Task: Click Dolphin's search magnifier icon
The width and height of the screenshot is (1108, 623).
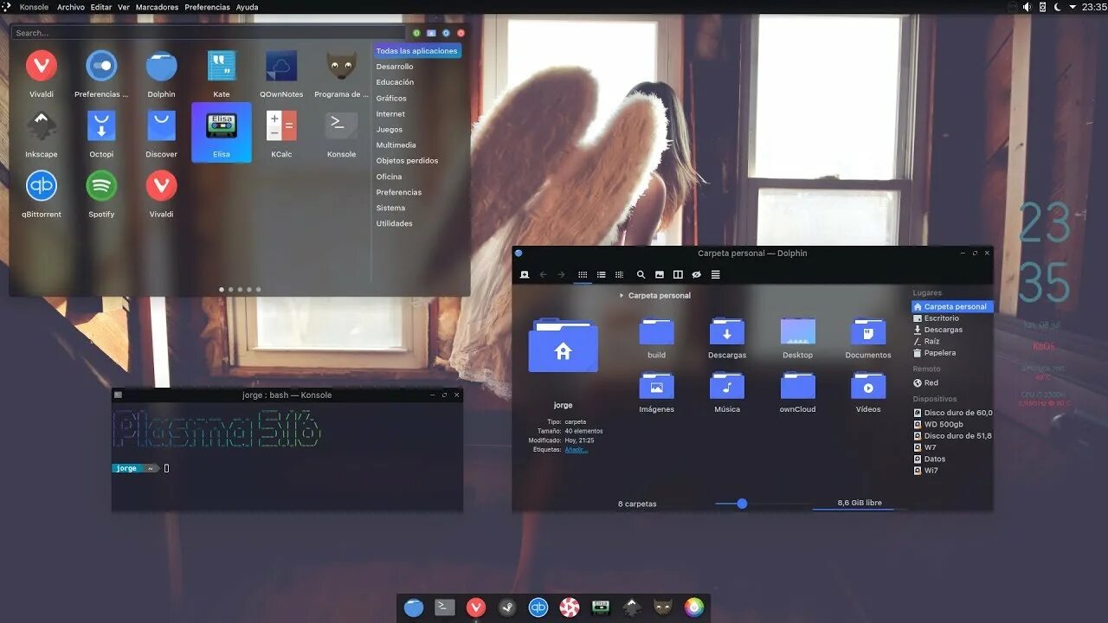Action: tap(641, 274)
